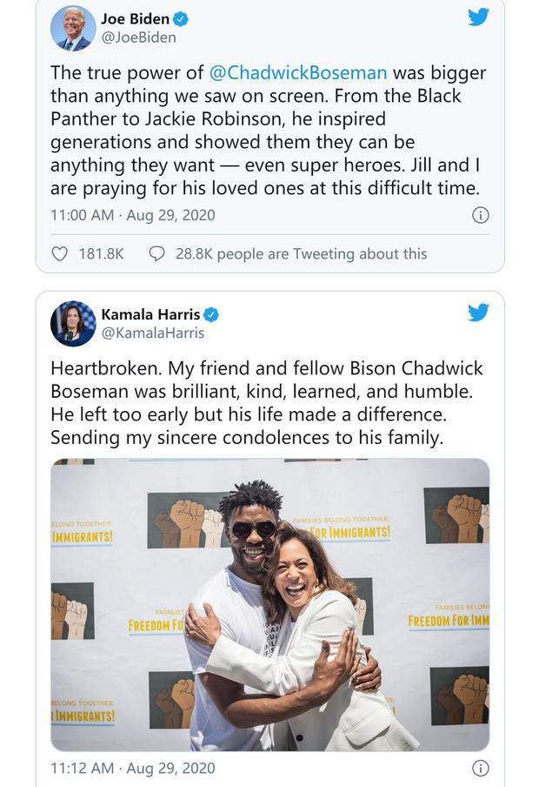Click the 181.8K likes count
The width and height of the screenshot is (539, 787).
(x=101, y=254)
